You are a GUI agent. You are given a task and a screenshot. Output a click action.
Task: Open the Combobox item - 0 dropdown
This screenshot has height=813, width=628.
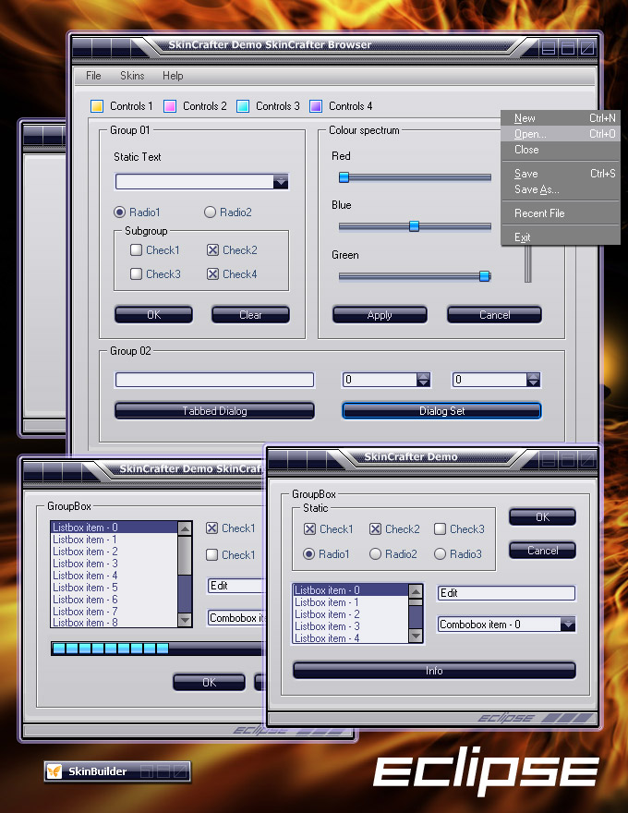click(x=567, y=625)
